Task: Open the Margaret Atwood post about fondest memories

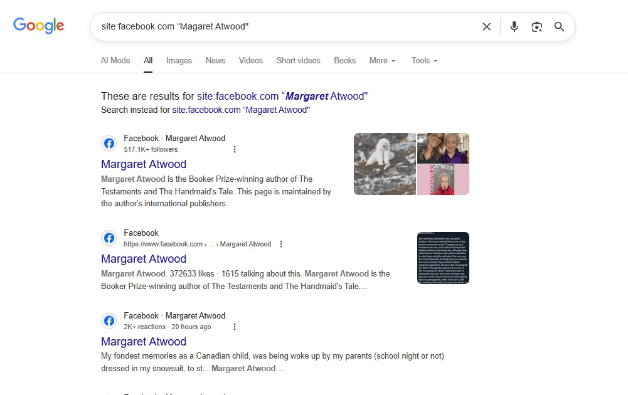Action: (x=144, y=342)
